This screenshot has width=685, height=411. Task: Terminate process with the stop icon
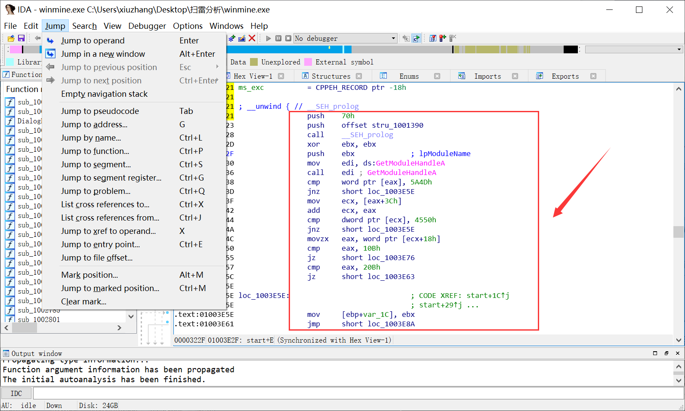click(x=288, y=38)
